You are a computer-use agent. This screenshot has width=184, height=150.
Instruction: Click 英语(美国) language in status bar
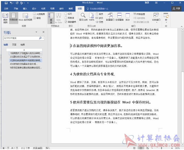[38, 148]
